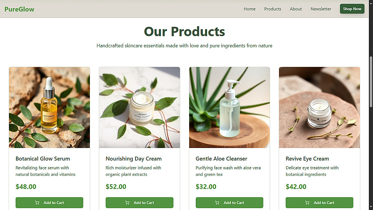Add Gentle Aloe Cleanser to cart
The width and height of the screenshot is (373, 210).
click(229, 203)
